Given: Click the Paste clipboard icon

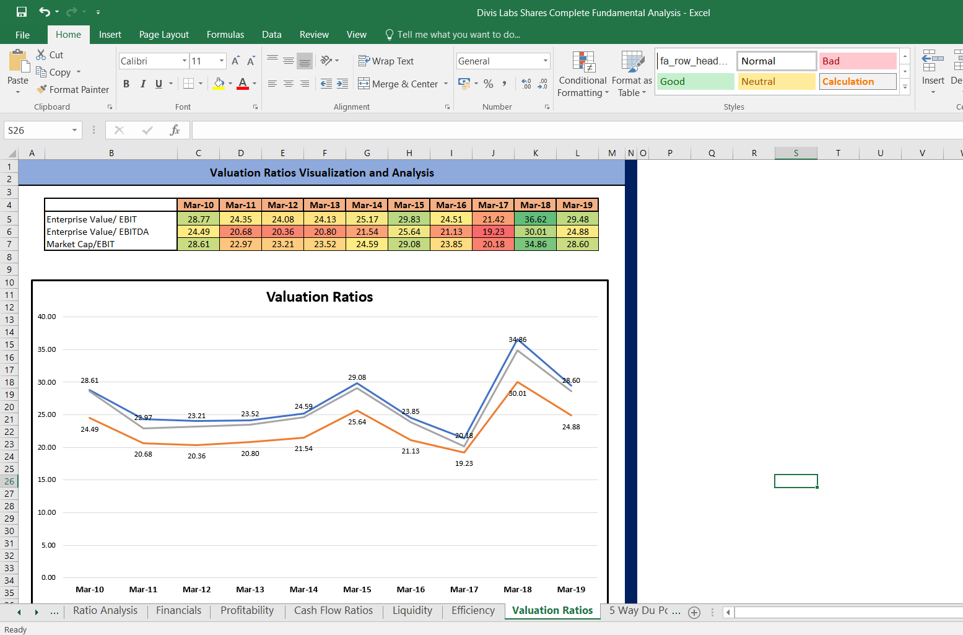Looking at the screenshot, I should point(19,61).
